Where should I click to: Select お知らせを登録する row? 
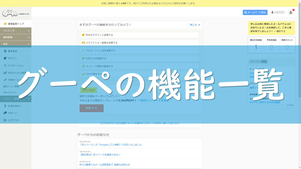(140, 59)
